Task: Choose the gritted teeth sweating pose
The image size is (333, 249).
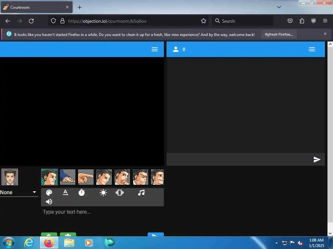Action: click(140, 177)
